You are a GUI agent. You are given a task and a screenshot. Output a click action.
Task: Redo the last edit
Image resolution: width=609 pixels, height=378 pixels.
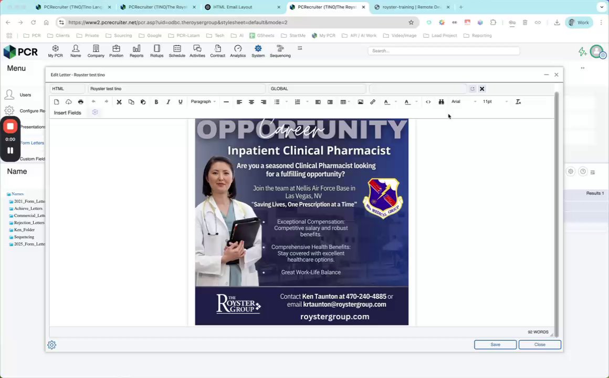(x=106, y=102)
